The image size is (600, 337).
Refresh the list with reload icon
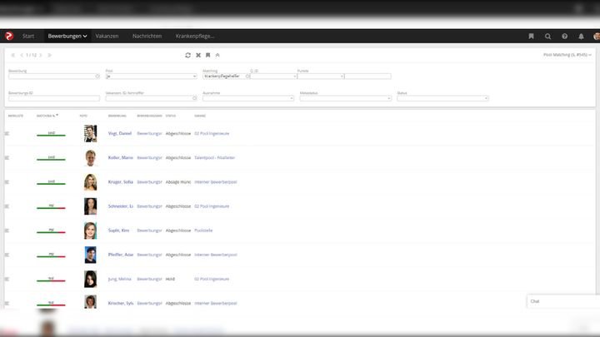(x=187, y=55)
